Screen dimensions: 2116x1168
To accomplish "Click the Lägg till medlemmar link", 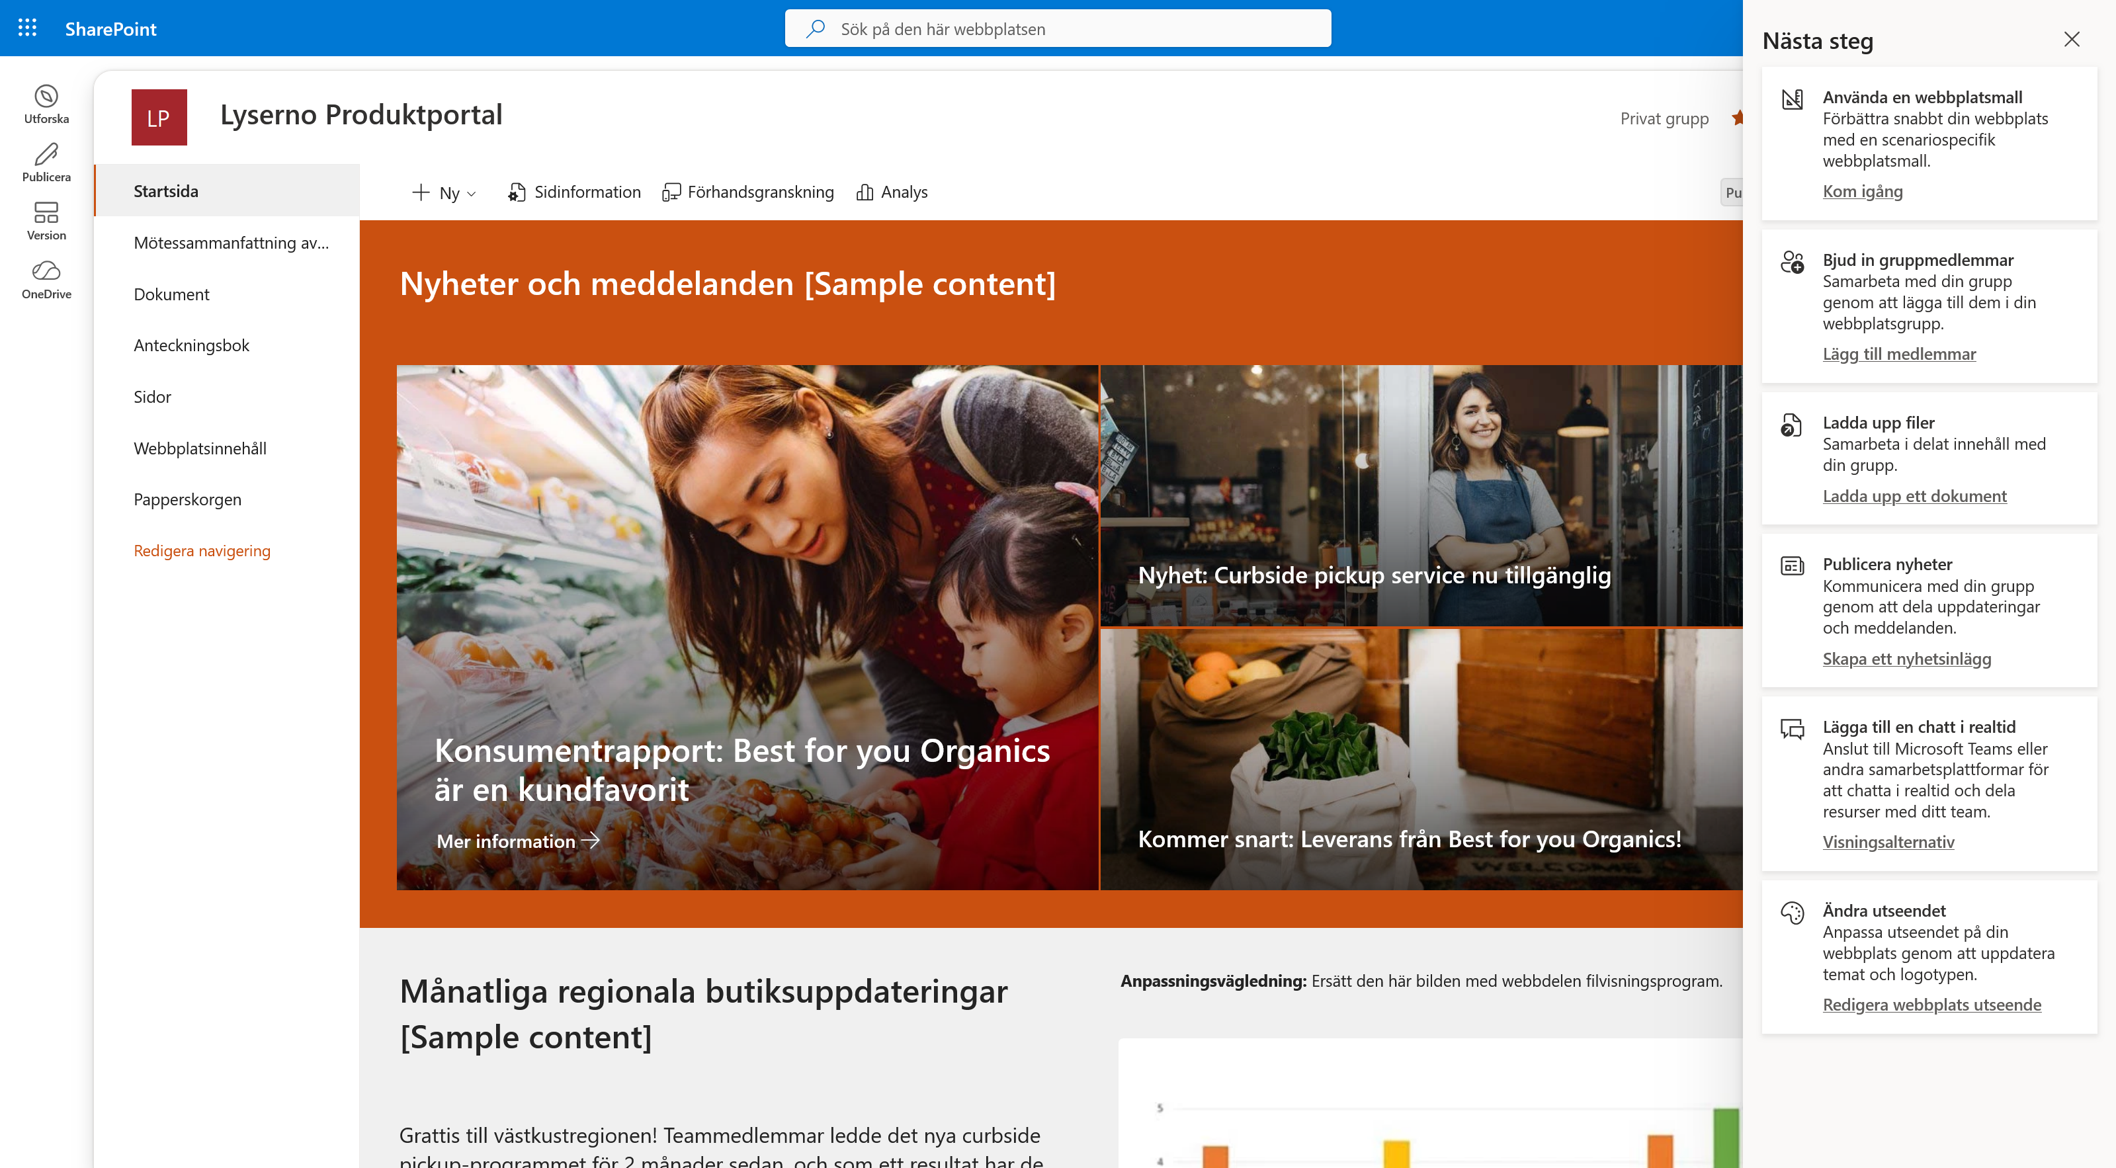I will click(1899, 353).
